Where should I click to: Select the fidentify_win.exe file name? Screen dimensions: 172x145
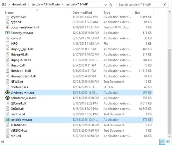click(x=22, y=33)
